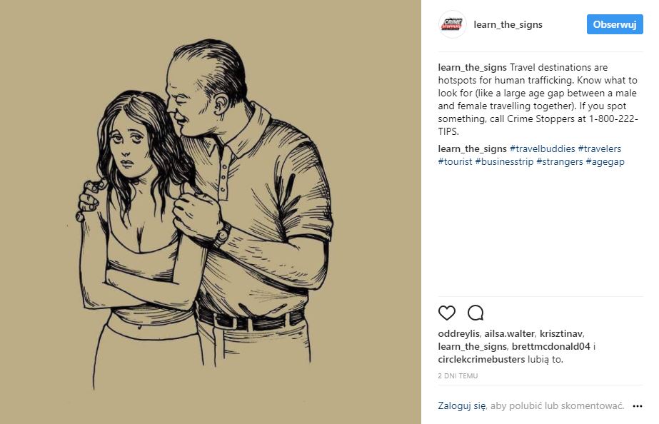This screenshot has width=659, height=424.
Task: Click the illustrated post image
Action: [x=210, y=212]
